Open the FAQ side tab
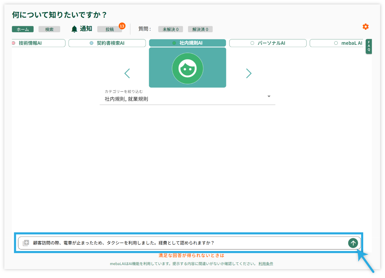 point(369,46)
